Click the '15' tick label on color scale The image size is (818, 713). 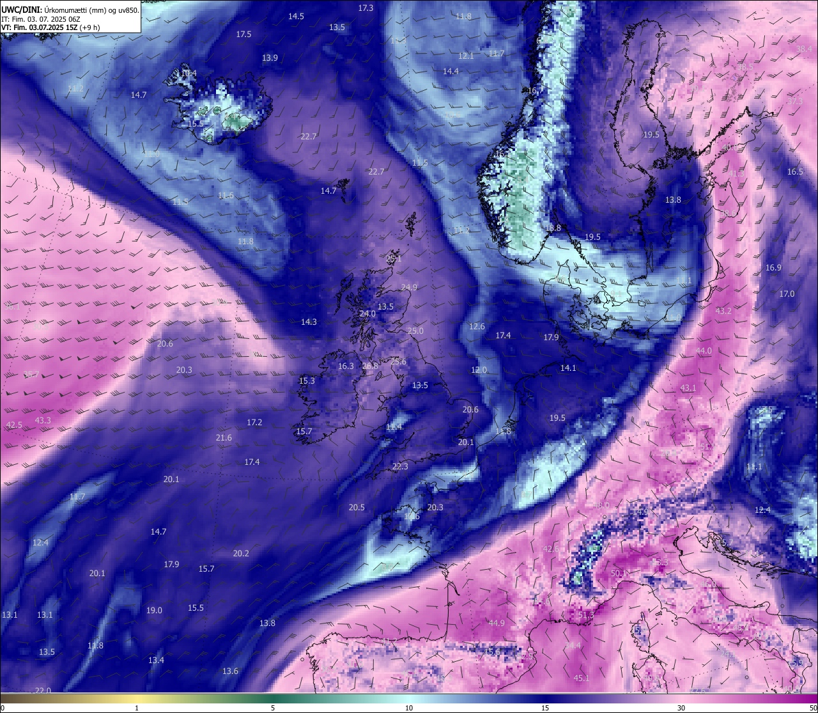point(545,708)
